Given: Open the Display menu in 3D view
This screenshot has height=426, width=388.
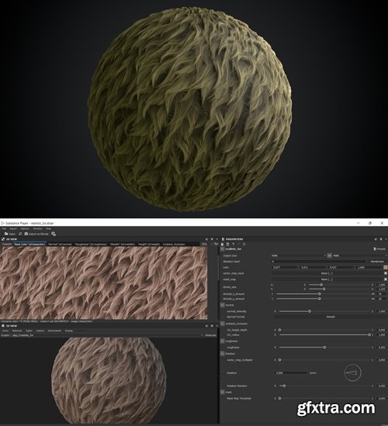Looking at the screenshot, I should [69, 330].
